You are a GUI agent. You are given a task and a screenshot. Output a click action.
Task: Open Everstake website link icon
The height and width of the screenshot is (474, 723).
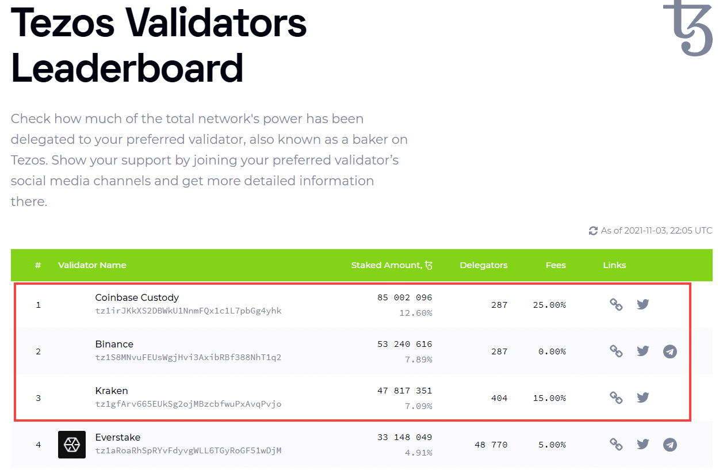coord(616,444)
